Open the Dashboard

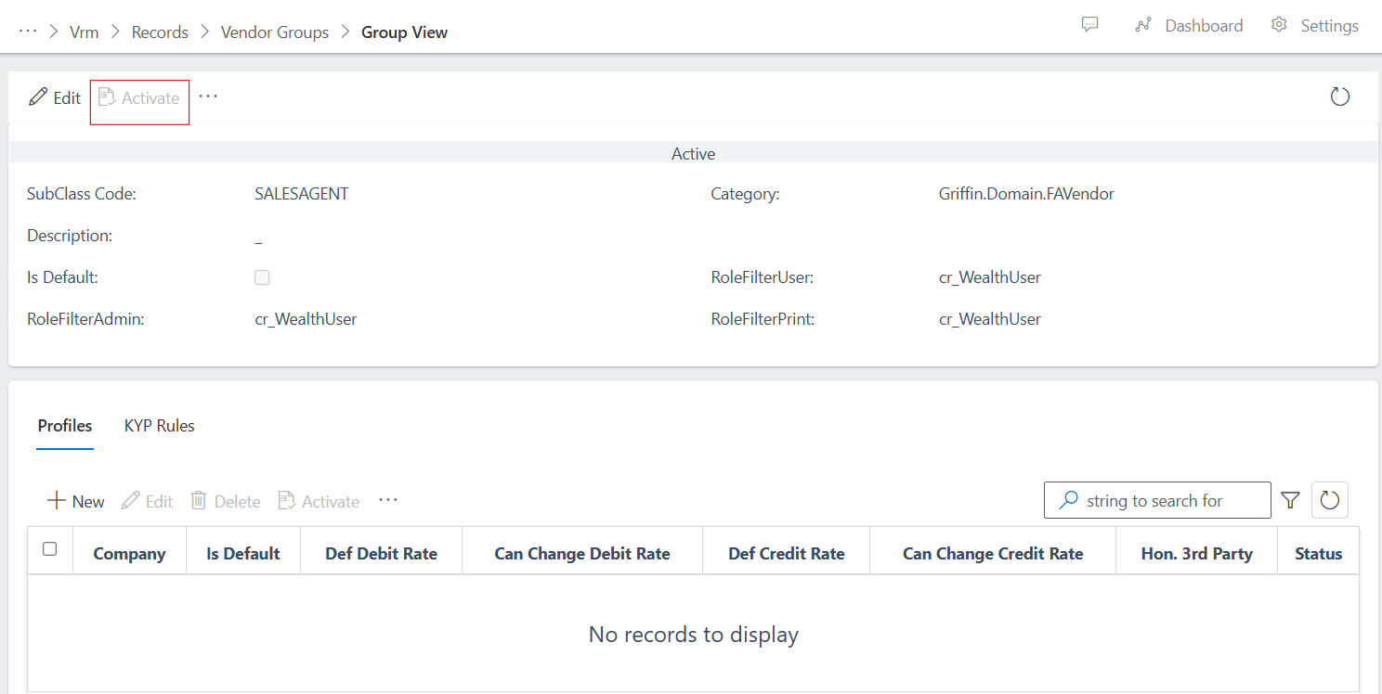click(1189, 26)
